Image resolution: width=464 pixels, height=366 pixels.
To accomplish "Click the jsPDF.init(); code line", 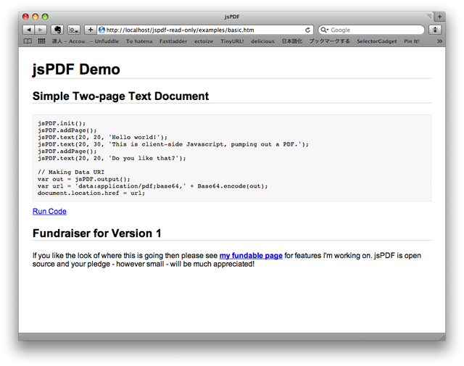I will [x=62, y=123].
